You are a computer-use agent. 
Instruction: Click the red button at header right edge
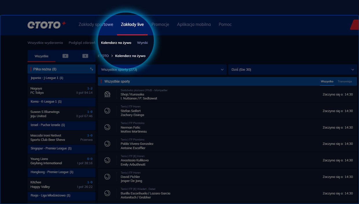click(x=355, y=25)
